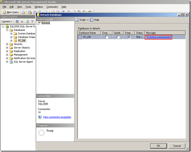This screenshot has height=152, width=191.
Task: Click the 12 Active connection(s) link
Action: [158, 37]
